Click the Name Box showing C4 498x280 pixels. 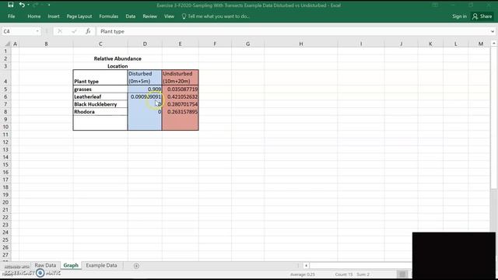pos(19,31)
